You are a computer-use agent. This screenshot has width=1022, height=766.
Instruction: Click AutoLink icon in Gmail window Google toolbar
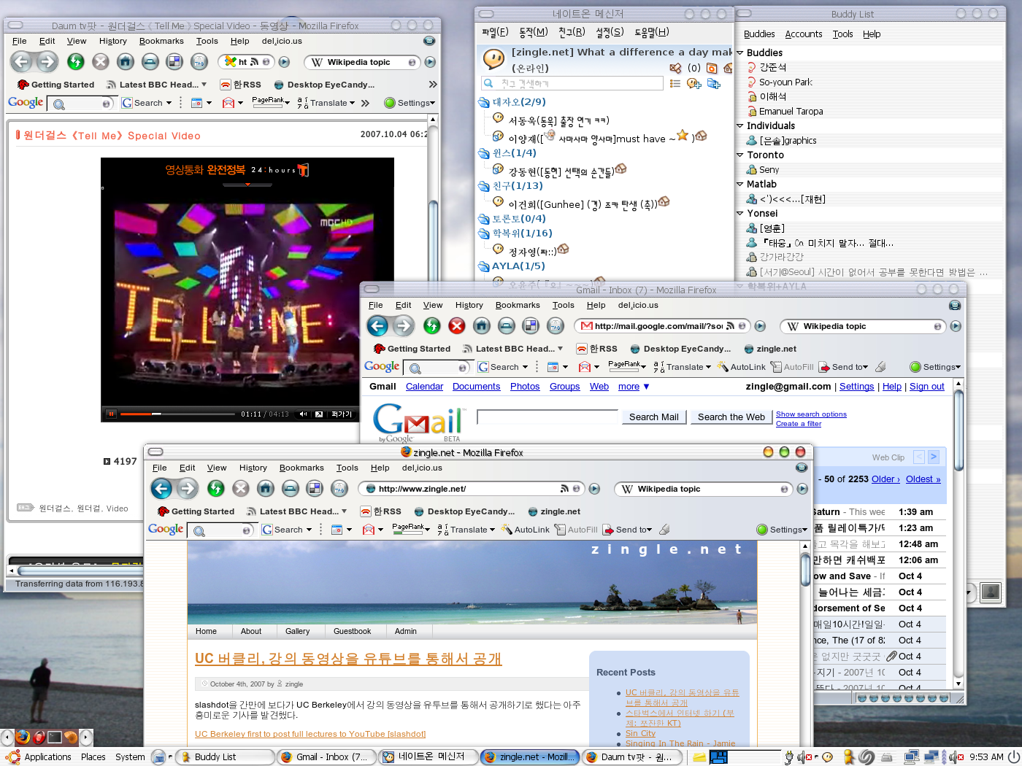pyautogui.click(x=723, y=367)
